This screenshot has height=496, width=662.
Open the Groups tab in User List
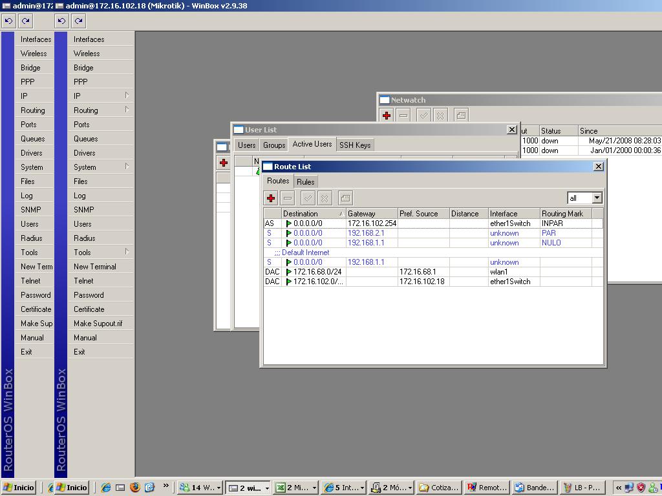pos(274,145)
